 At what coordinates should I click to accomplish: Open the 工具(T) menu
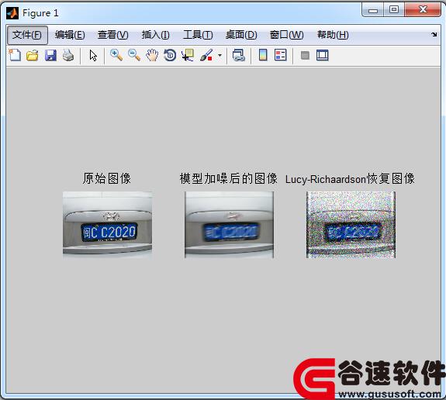point(198,35)
